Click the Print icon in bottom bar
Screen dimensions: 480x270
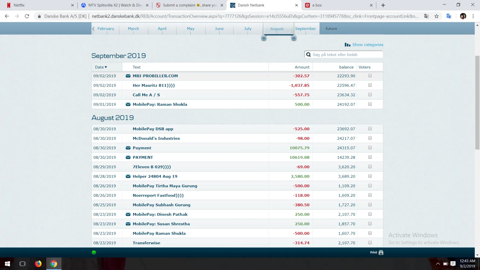(x=381, y=252)
